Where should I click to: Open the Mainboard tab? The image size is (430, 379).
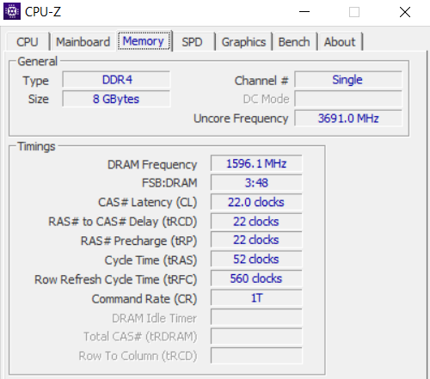point(83,42)
